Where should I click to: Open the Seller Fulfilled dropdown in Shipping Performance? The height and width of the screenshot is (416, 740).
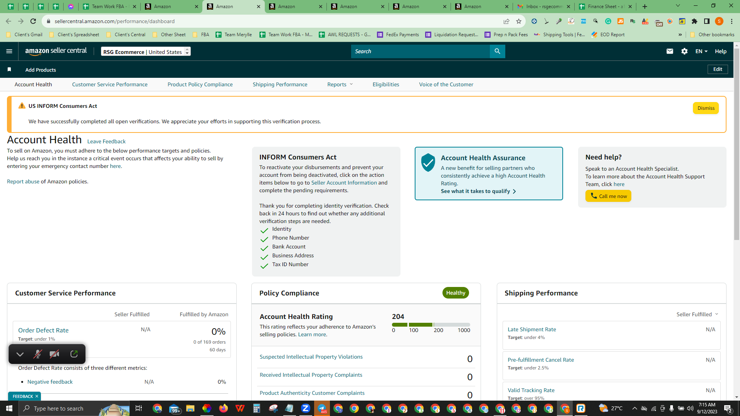(697, 314)
